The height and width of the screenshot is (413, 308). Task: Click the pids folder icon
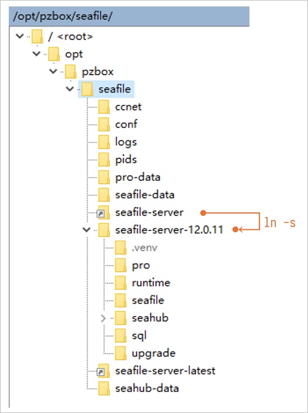click(x=104, y=160)
